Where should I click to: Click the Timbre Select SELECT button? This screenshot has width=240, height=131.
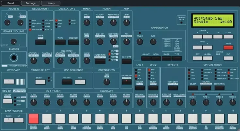click(40, 82)
